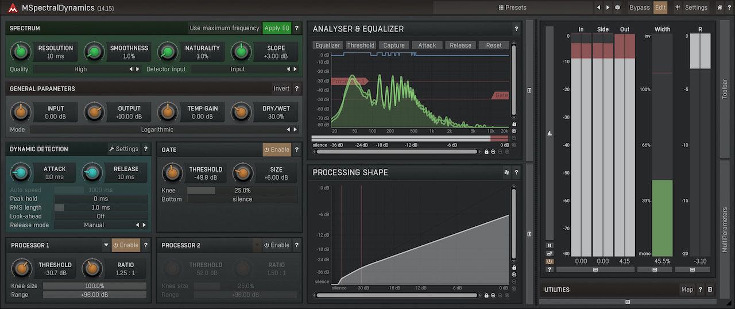Viewport: 735px width, 309px height.
Task: Click the Dynamic Detection Settings wrench button
Action: point(123,149)
